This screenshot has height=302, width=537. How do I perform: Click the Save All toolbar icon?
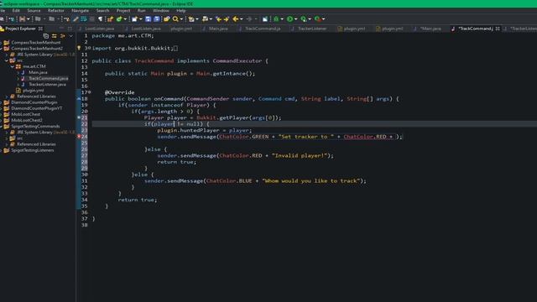click(x=157, y=18)
